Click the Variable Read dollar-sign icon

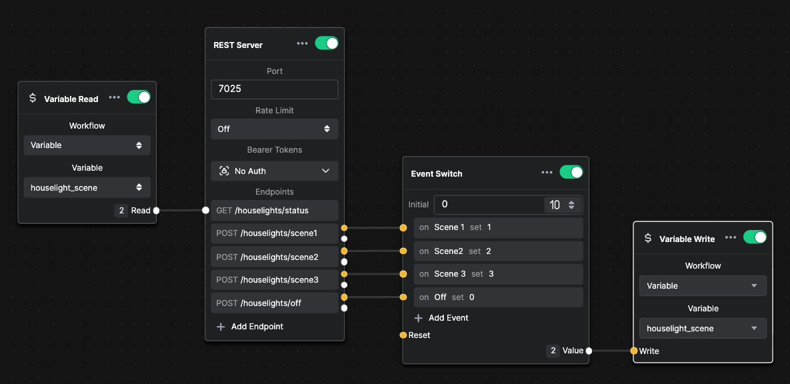click(33, 98)
